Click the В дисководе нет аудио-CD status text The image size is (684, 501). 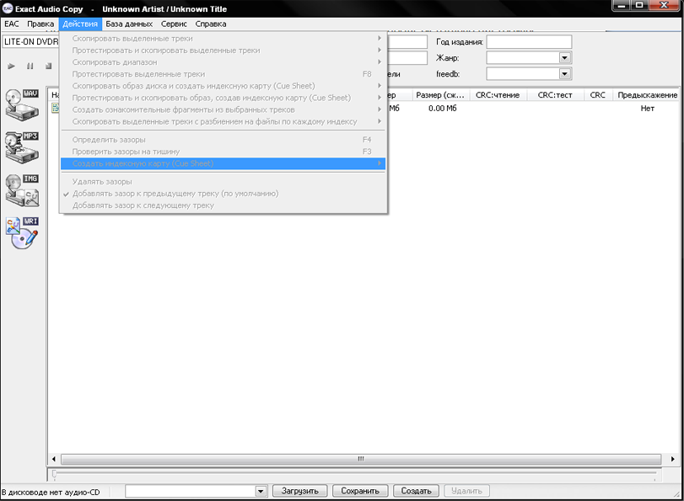pyautogui.click(x=51, y=493)
